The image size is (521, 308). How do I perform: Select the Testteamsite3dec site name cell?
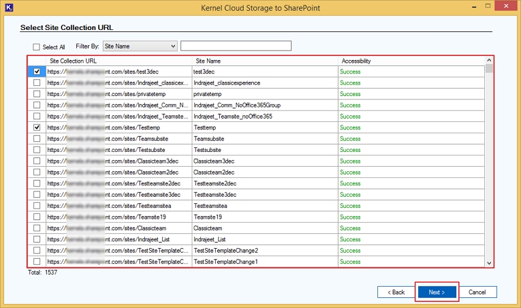coord(265,195)
